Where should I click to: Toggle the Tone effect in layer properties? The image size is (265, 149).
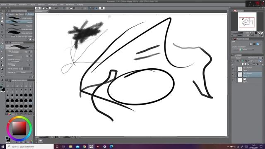[x=254, y=44]
